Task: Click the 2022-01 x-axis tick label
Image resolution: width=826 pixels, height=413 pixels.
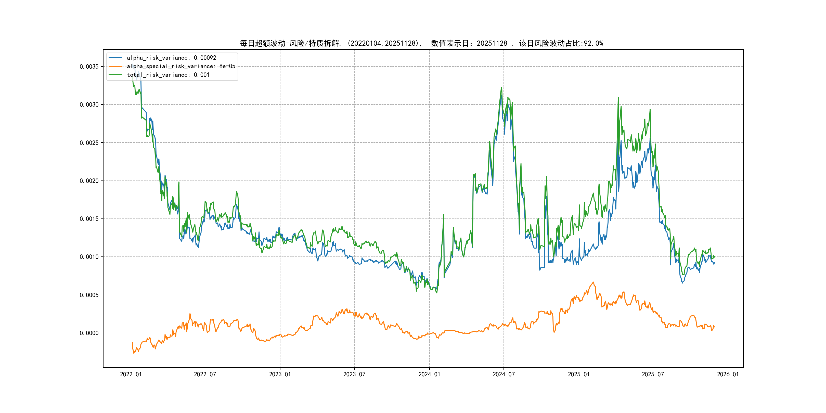Action: tap(131, 374)
